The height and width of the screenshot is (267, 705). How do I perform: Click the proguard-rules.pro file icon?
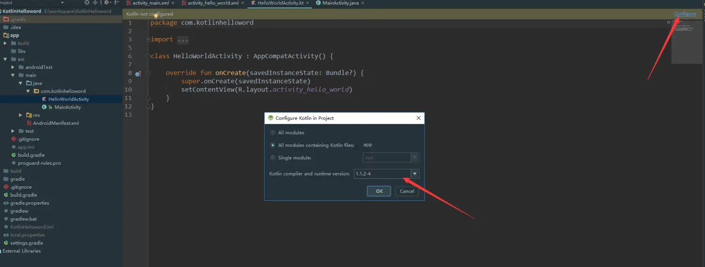click(x=14, y=163)
